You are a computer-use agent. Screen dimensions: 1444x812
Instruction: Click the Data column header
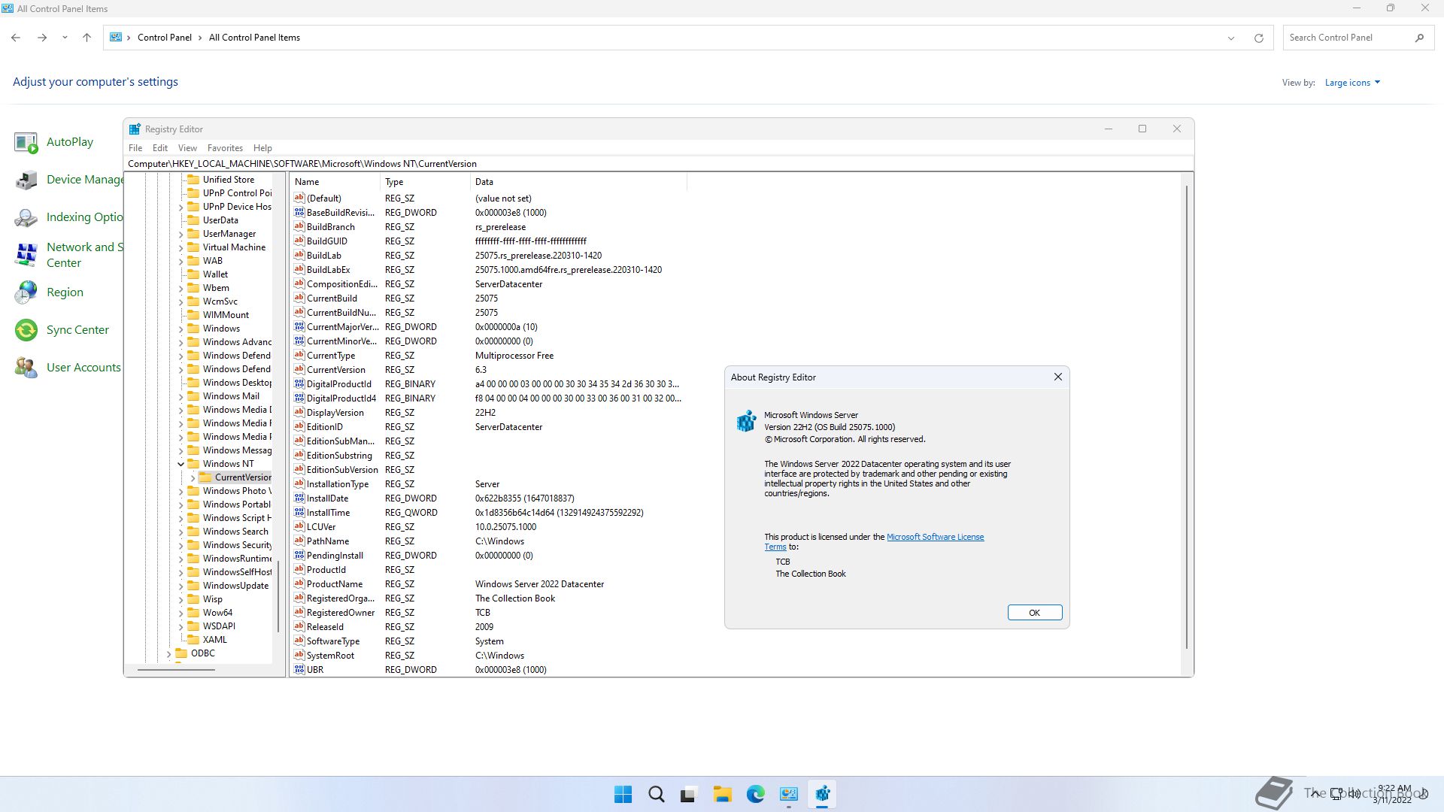(578, 182)
